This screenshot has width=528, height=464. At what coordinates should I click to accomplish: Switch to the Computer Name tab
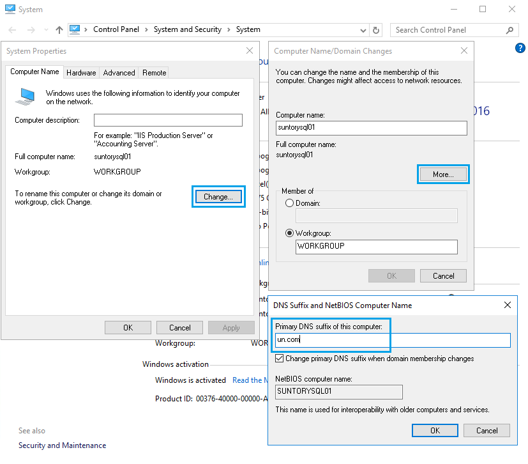[x=34, y=72]
